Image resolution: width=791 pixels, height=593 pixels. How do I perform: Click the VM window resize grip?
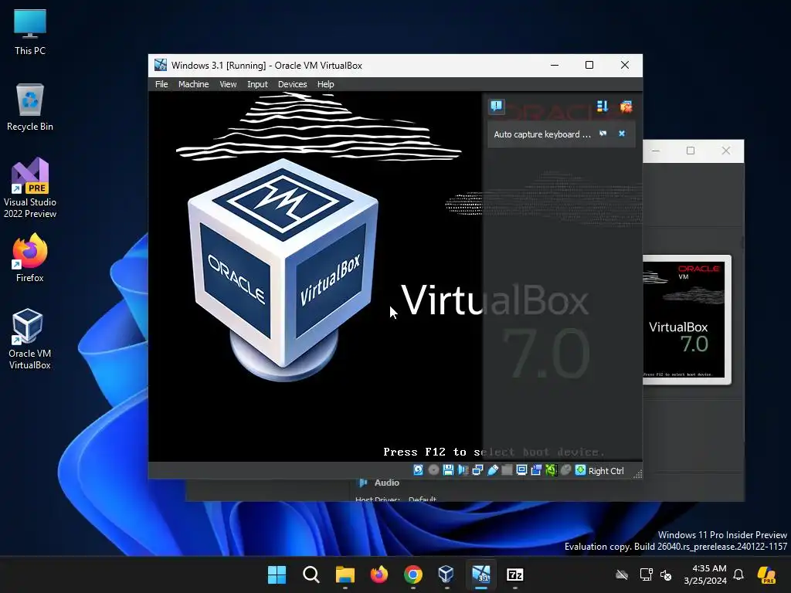637,473
